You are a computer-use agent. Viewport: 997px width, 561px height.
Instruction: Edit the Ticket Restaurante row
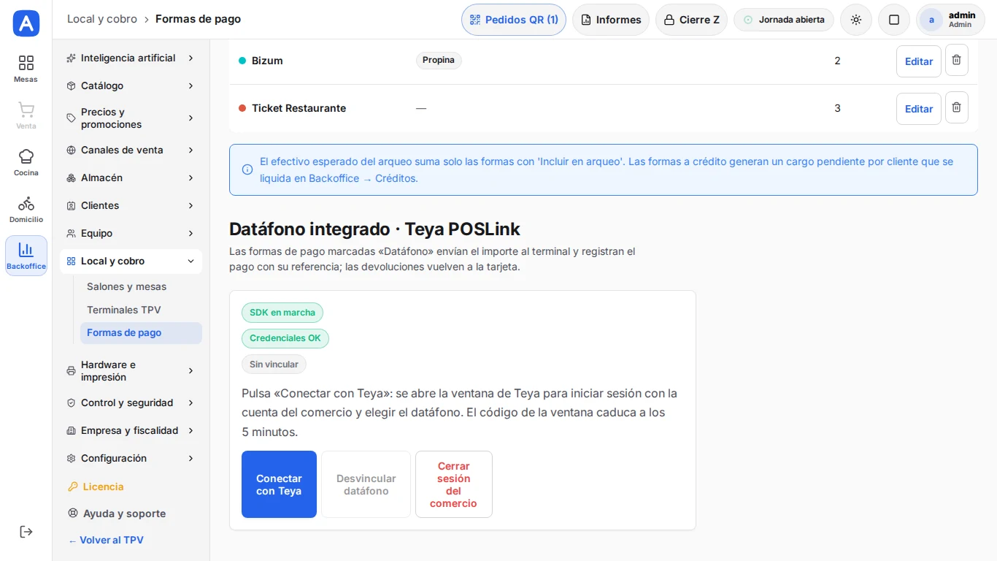(919, 109)
